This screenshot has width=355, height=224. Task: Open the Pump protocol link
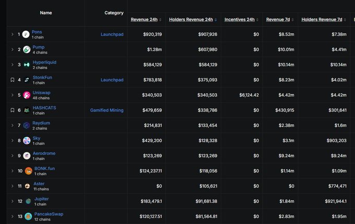pyautogui.click(x=39, y=47)
